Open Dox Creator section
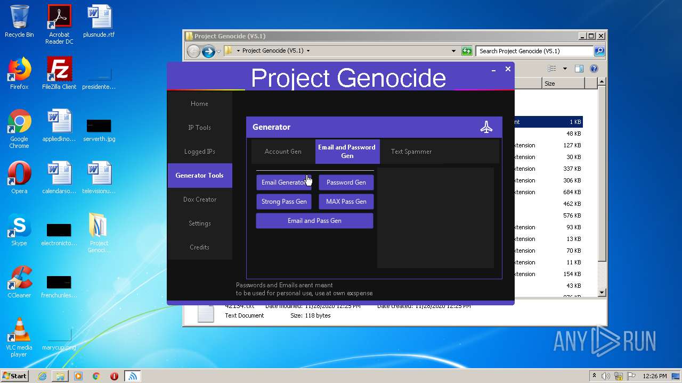682x383 pixels. pyautogui.click(x=200, y=199)
